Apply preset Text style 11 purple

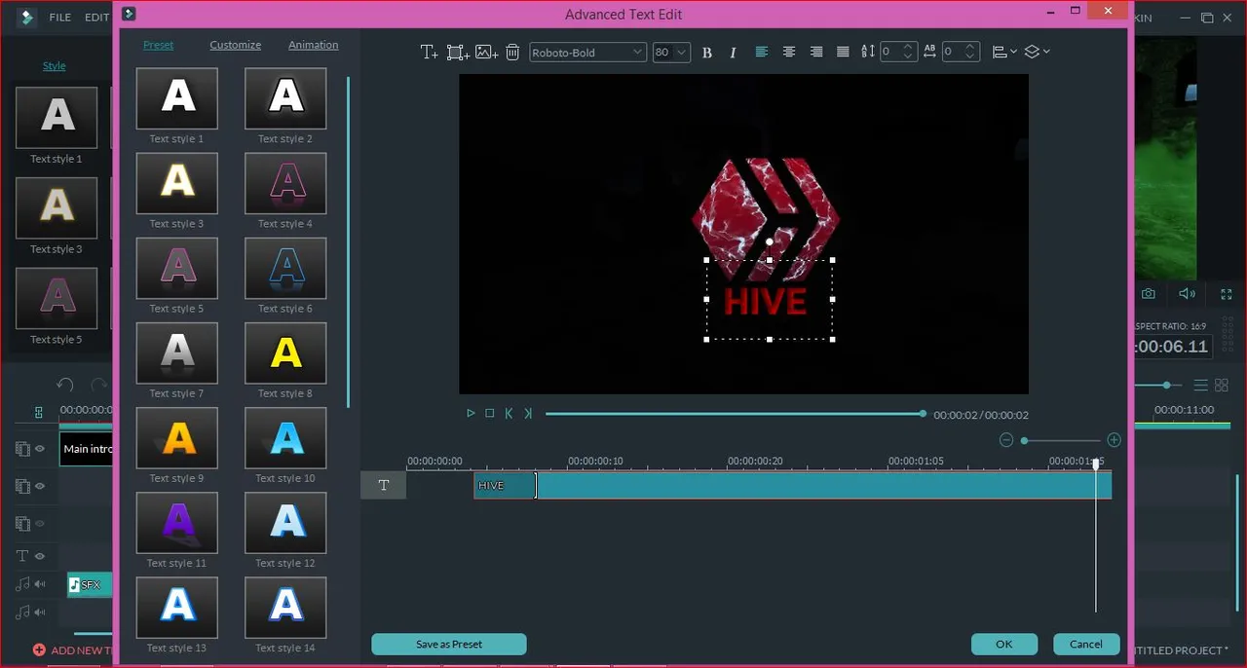click(176, 522)
